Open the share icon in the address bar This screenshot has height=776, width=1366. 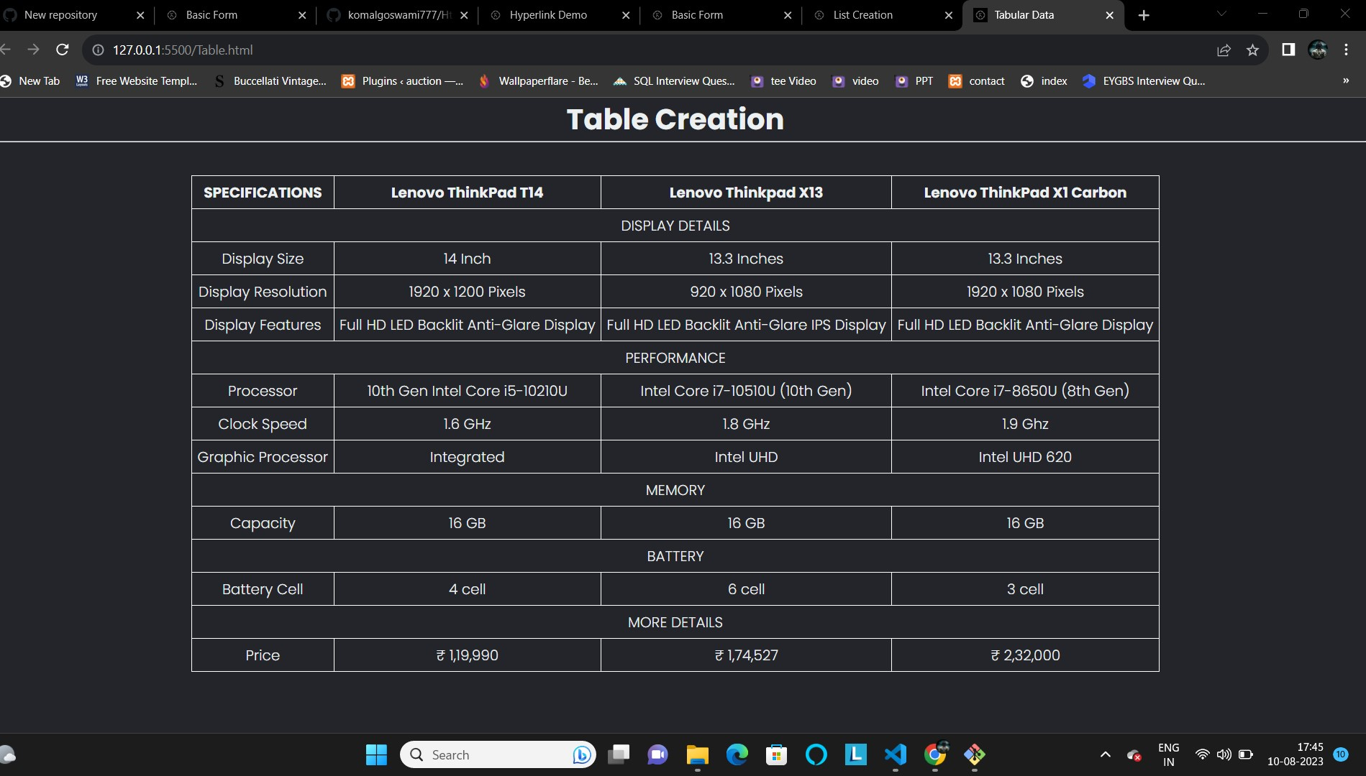[x=1223, y=50]
